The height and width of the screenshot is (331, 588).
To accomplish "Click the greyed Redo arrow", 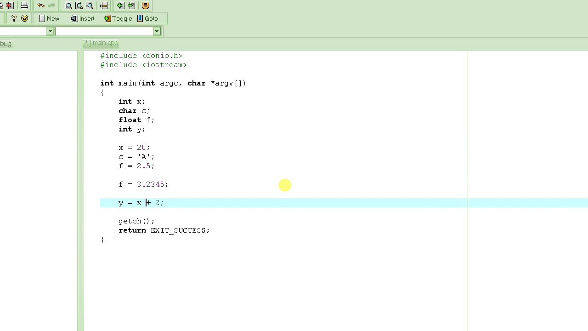I will [51, 6].
